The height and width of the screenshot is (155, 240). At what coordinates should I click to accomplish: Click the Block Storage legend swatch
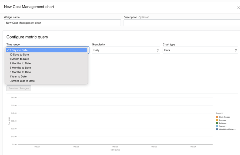(217, 117)
